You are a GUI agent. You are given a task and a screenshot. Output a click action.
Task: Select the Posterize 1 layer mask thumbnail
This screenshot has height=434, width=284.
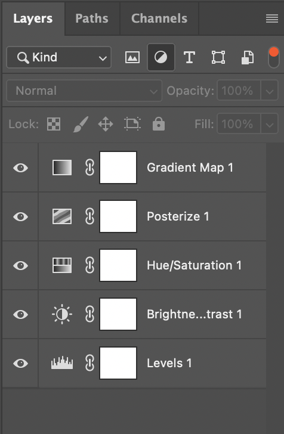tap(118, 216)
